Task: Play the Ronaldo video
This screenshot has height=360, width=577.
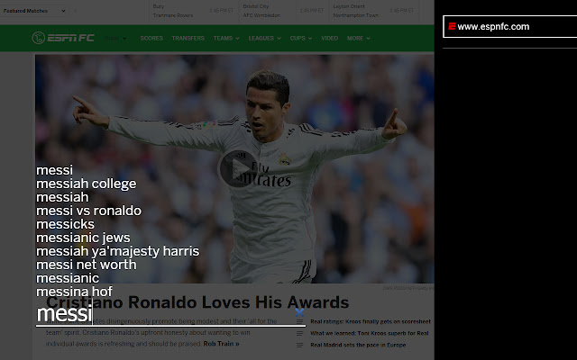Action: pos(237,168)
